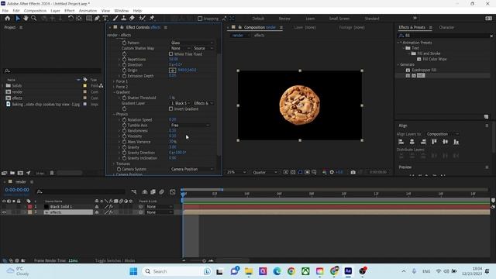Screen dimensions: 496x279
Task: Open the Windows Start menu
Action: (x=133, y=271)
